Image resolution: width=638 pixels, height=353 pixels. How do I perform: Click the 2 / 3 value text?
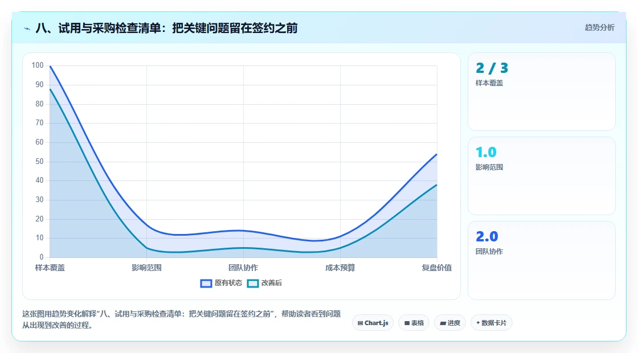[x=492, y=68]
